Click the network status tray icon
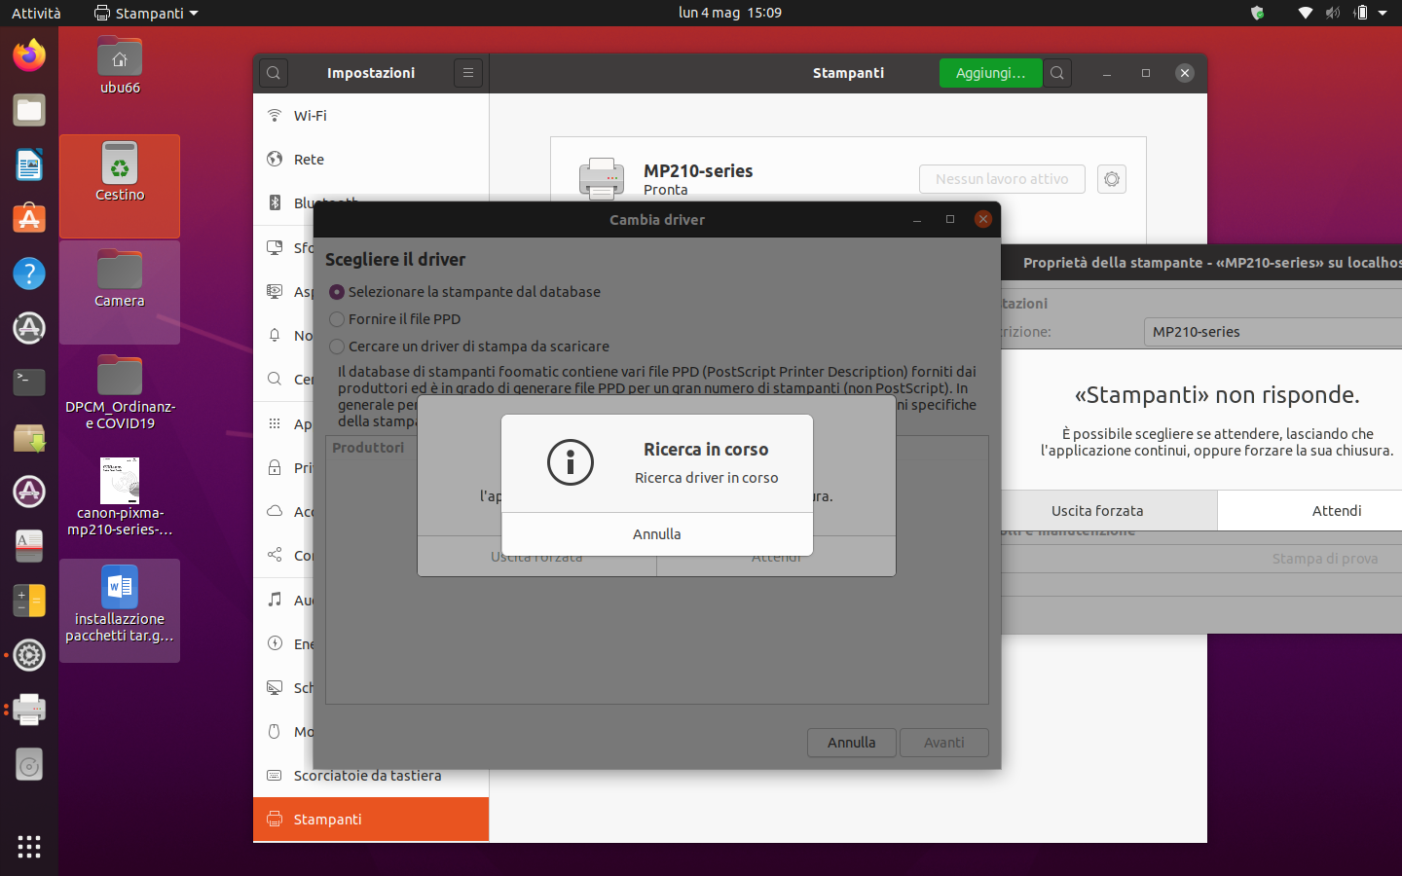This screenshot has height=876, width=1402. click(1306, 13)
